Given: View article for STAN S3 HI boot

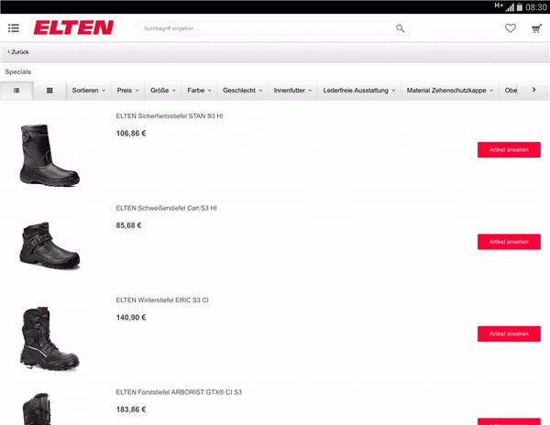Looking at the screenshot, I should coord(509,149).
